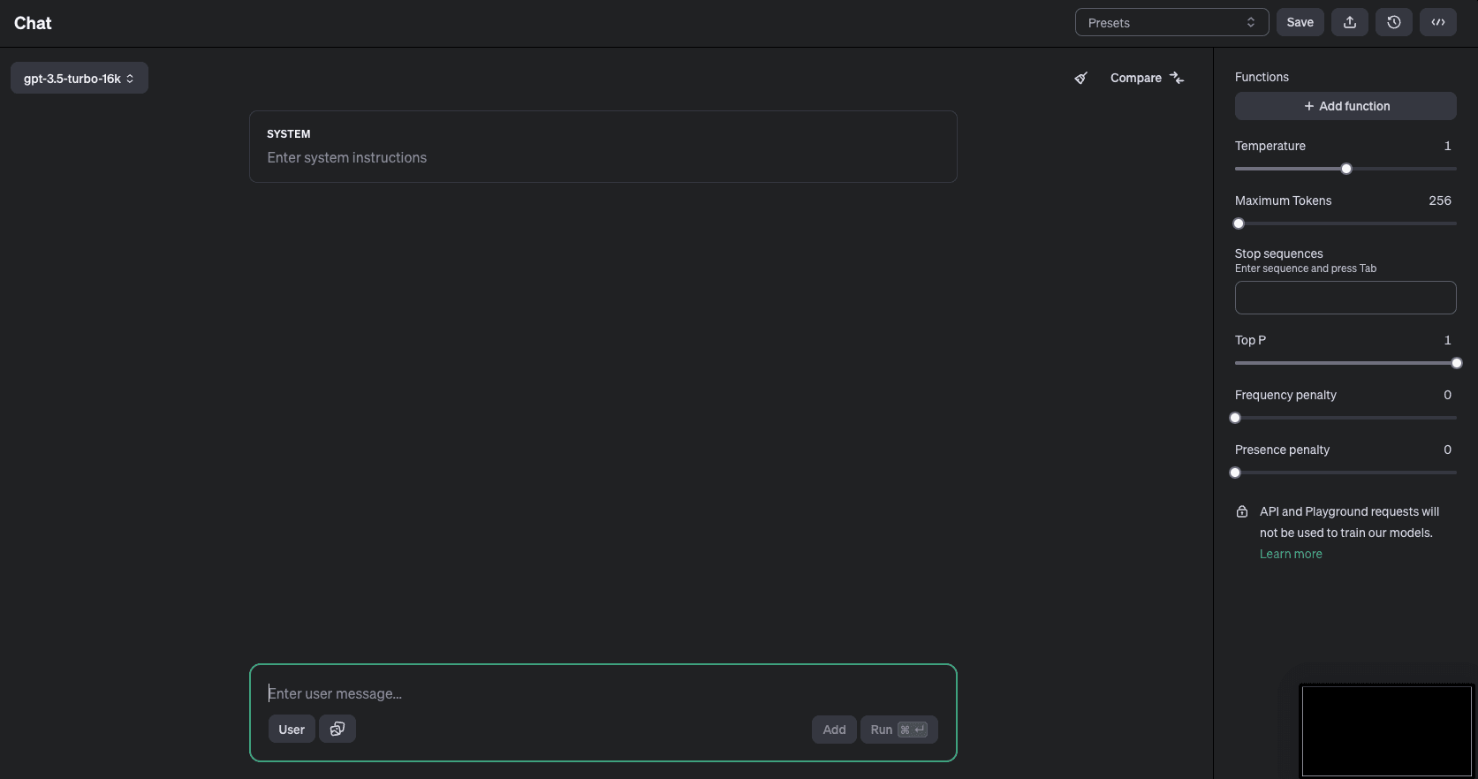Click the Add function button

click(1345, 106)
